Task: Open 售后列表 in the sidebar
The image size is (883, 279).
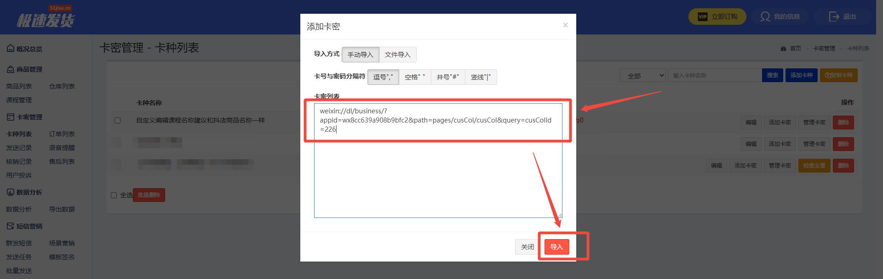Action: [62, 162]
